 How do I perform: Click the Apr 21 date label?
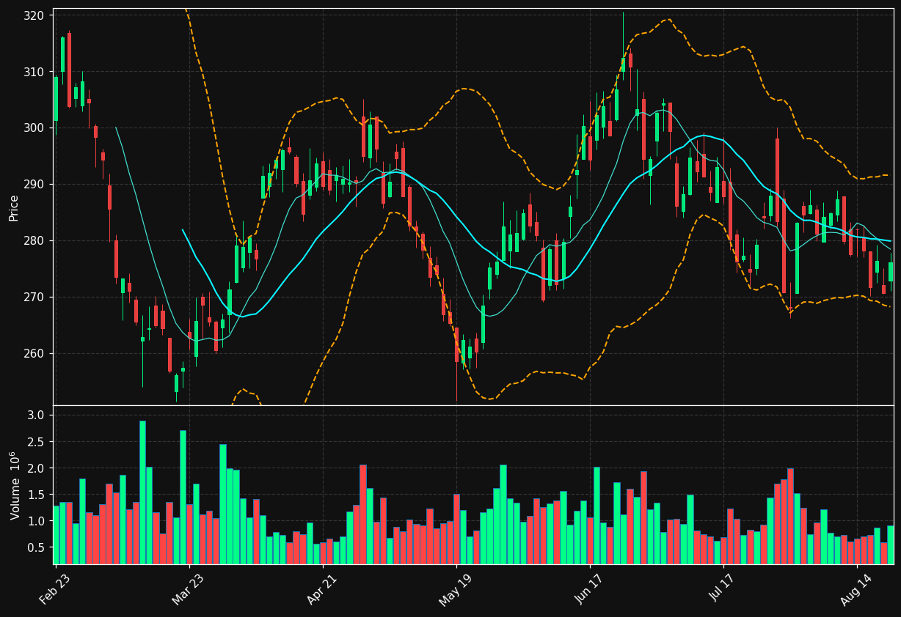click(x=323, y=588)
